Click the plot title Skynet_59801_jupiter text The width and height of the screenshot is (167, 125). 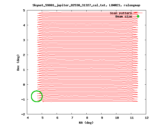86,5
